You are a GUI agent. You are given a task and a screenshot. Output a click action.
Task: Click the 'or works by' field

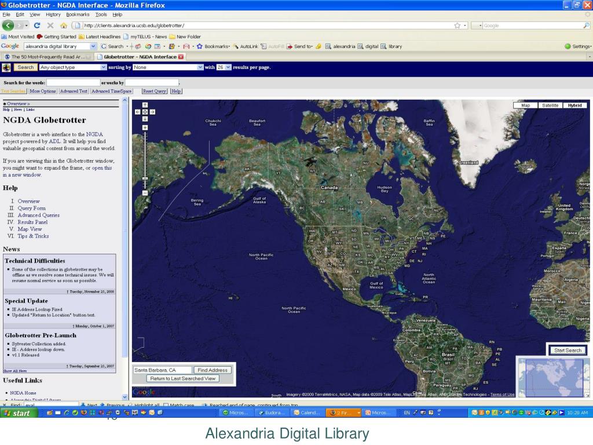click(152, 82)
